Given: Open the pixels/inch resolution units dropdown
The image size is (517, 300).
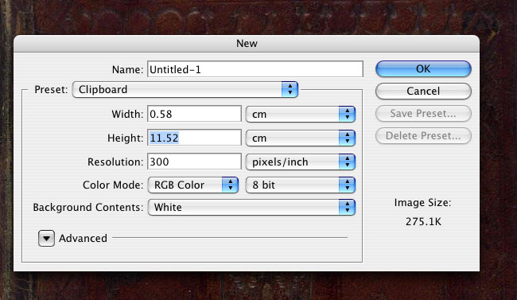Looking at the screenshot, I should [x=301, y=162].
